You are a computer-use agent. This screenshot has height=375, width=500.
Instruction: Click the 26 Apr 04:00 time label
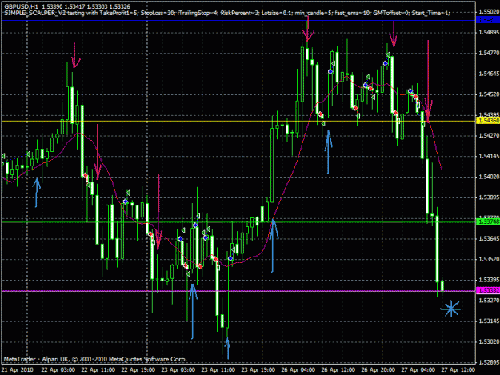(298, 370)
